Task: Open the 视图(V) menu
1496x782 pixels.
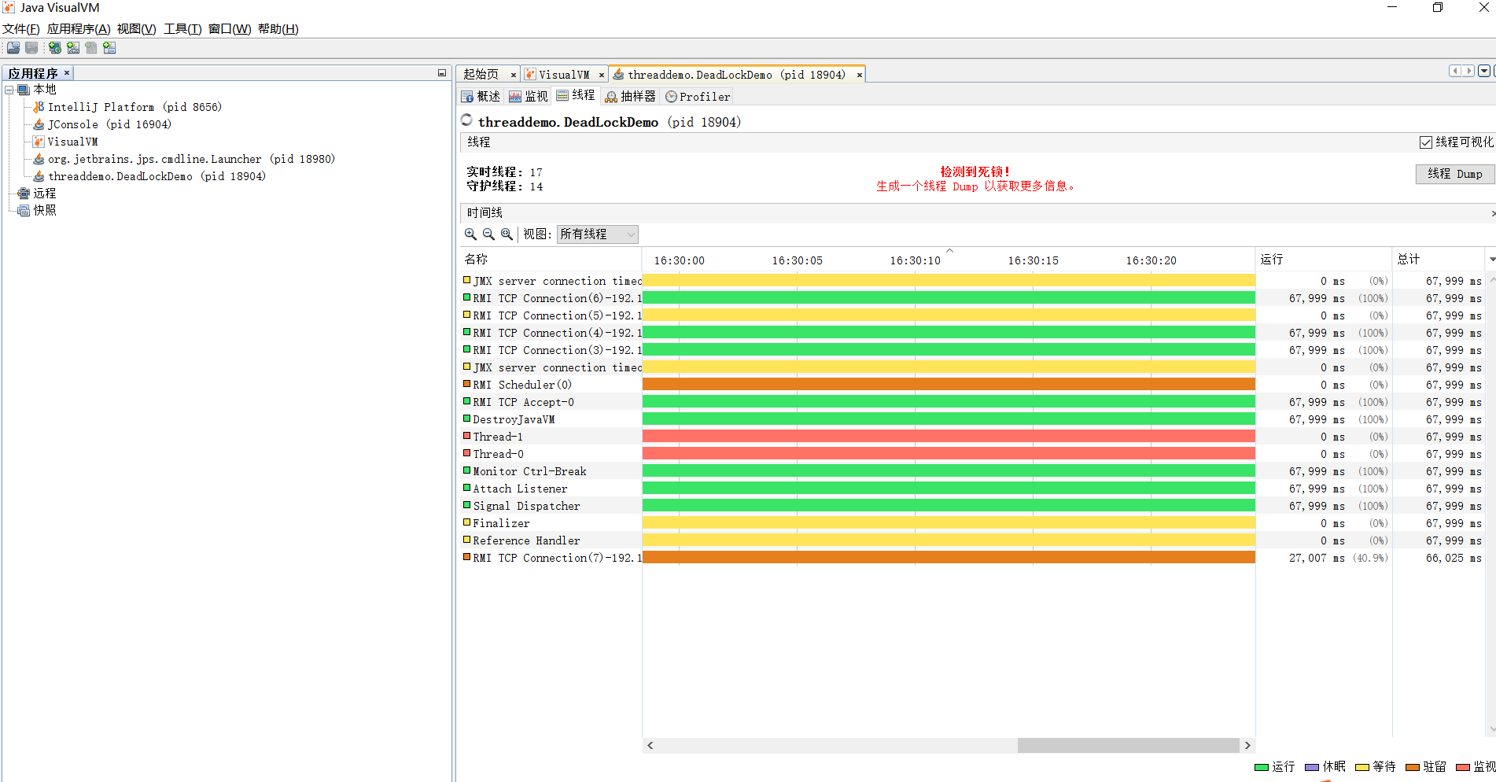Action: (x=136, y=29)
